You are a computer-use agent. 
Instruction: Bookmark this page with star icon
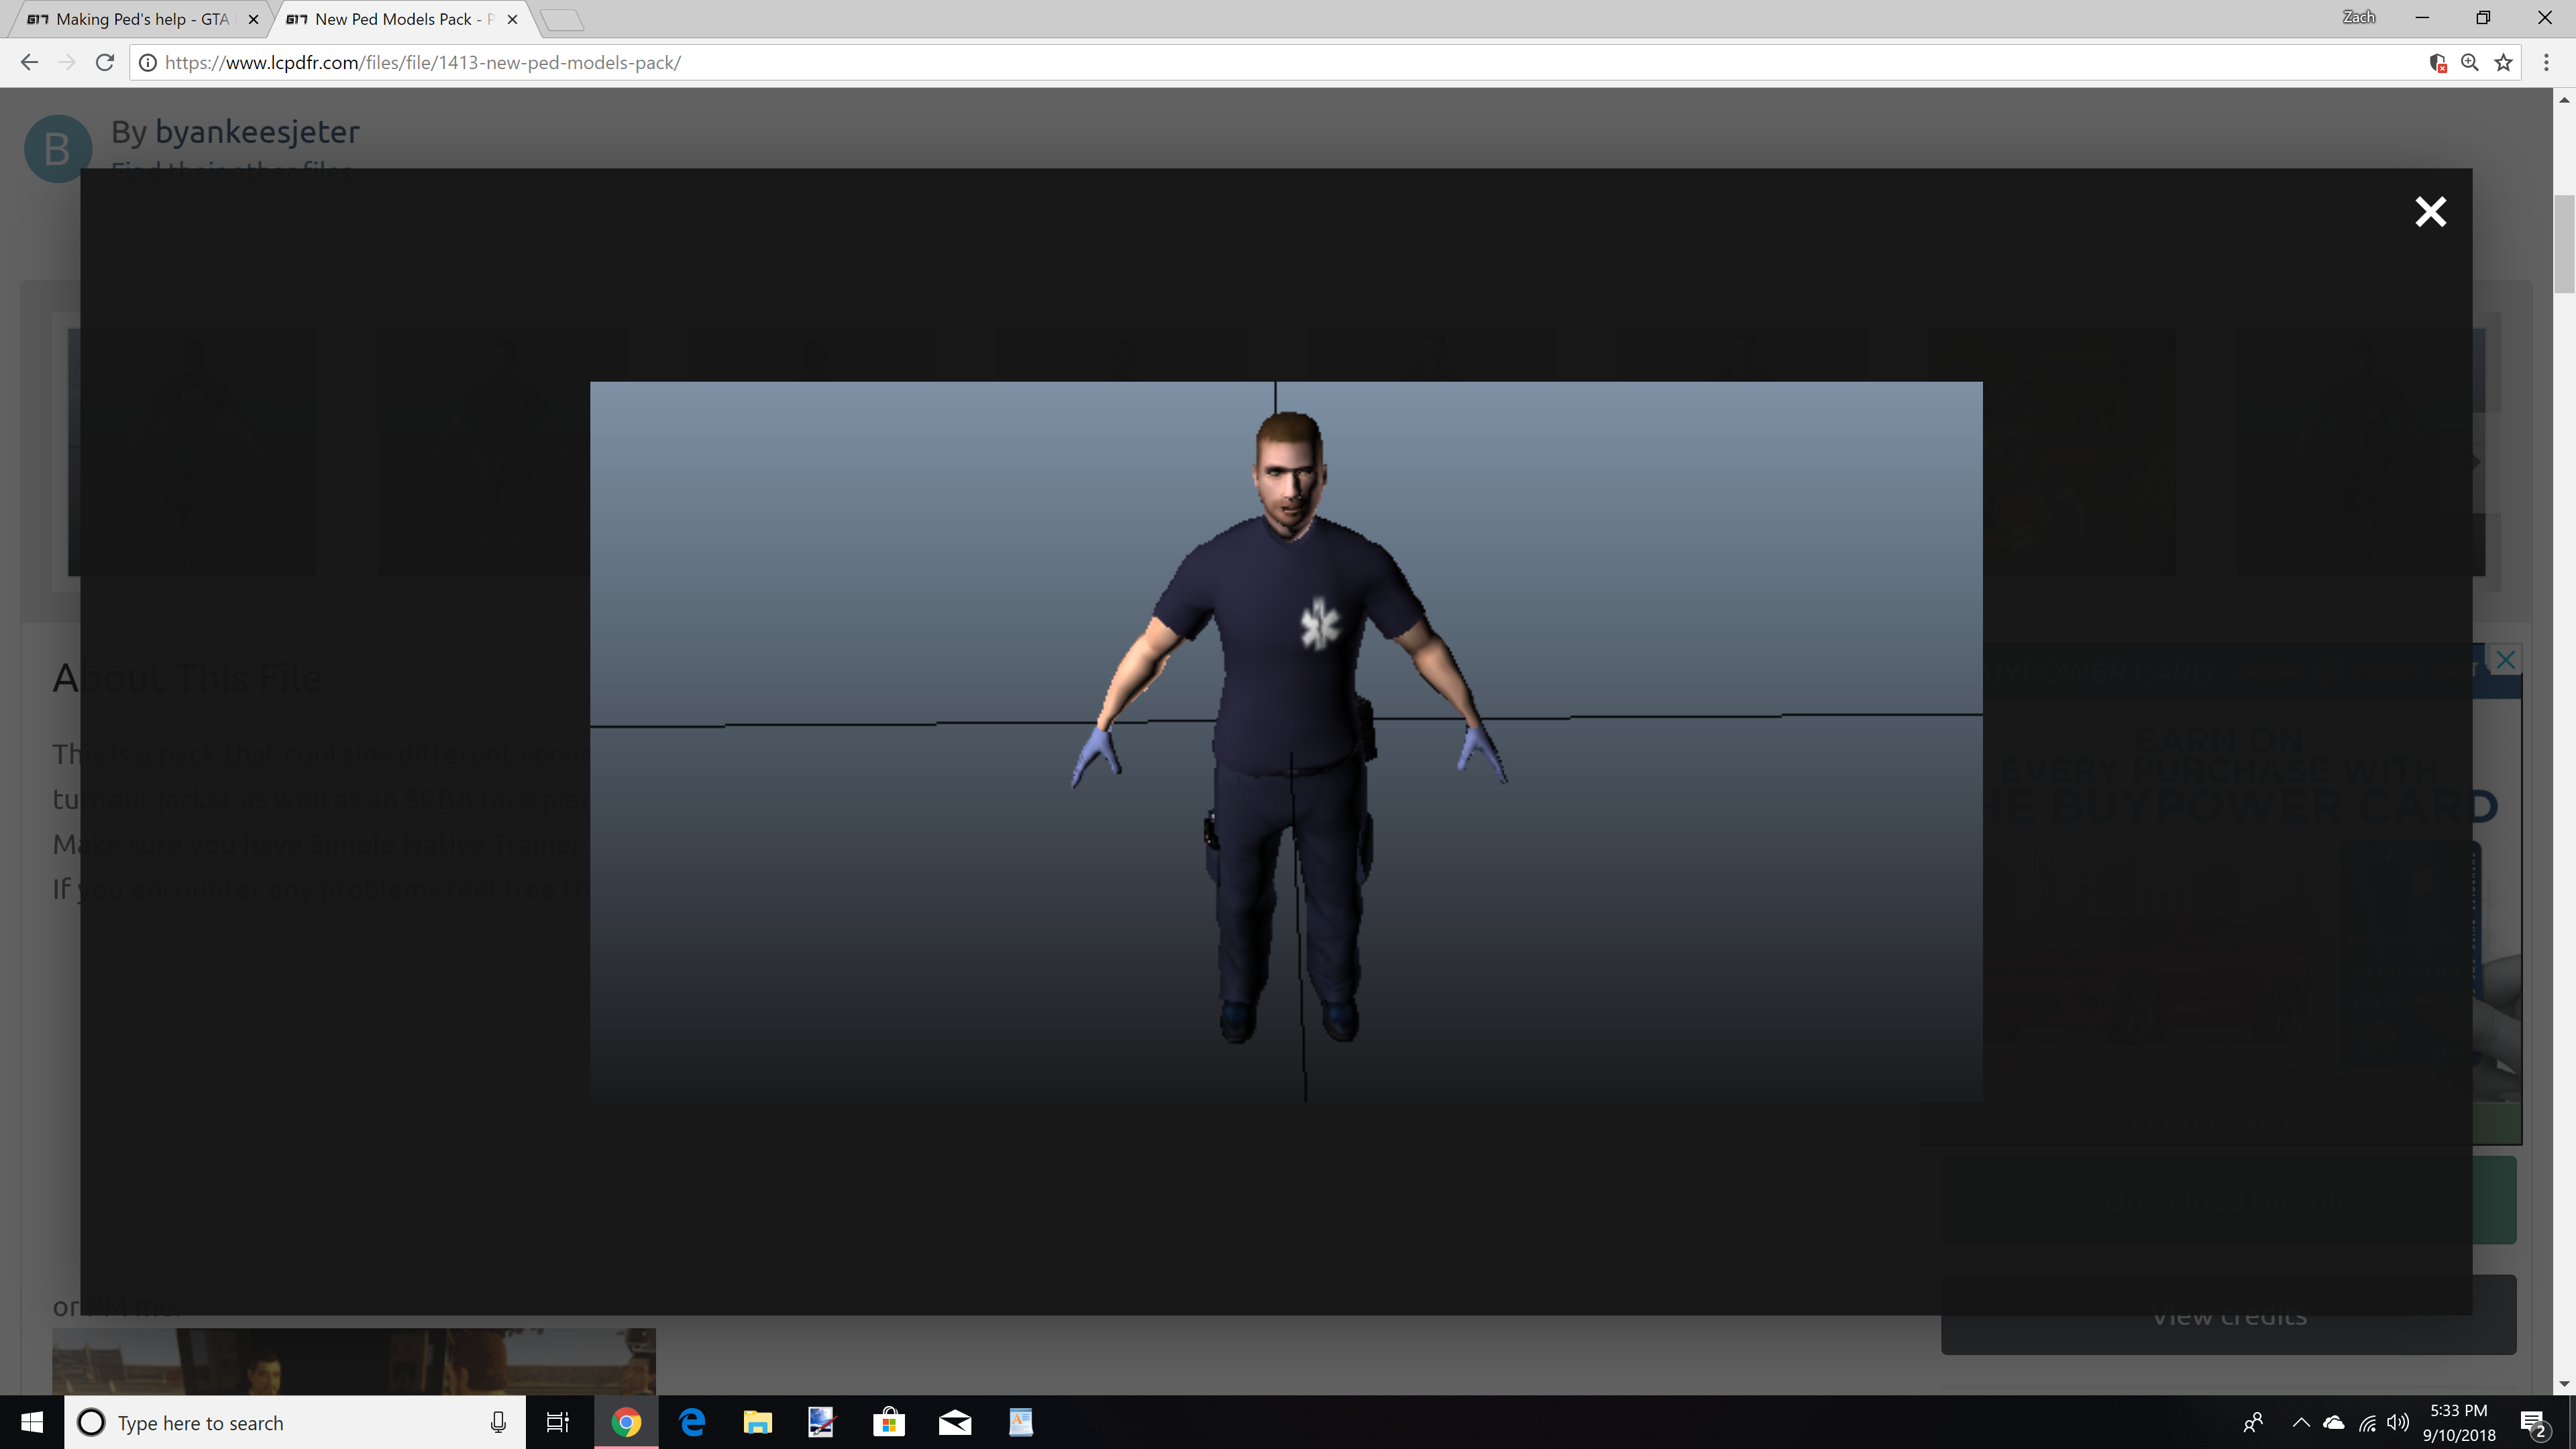coord(2503,62)
